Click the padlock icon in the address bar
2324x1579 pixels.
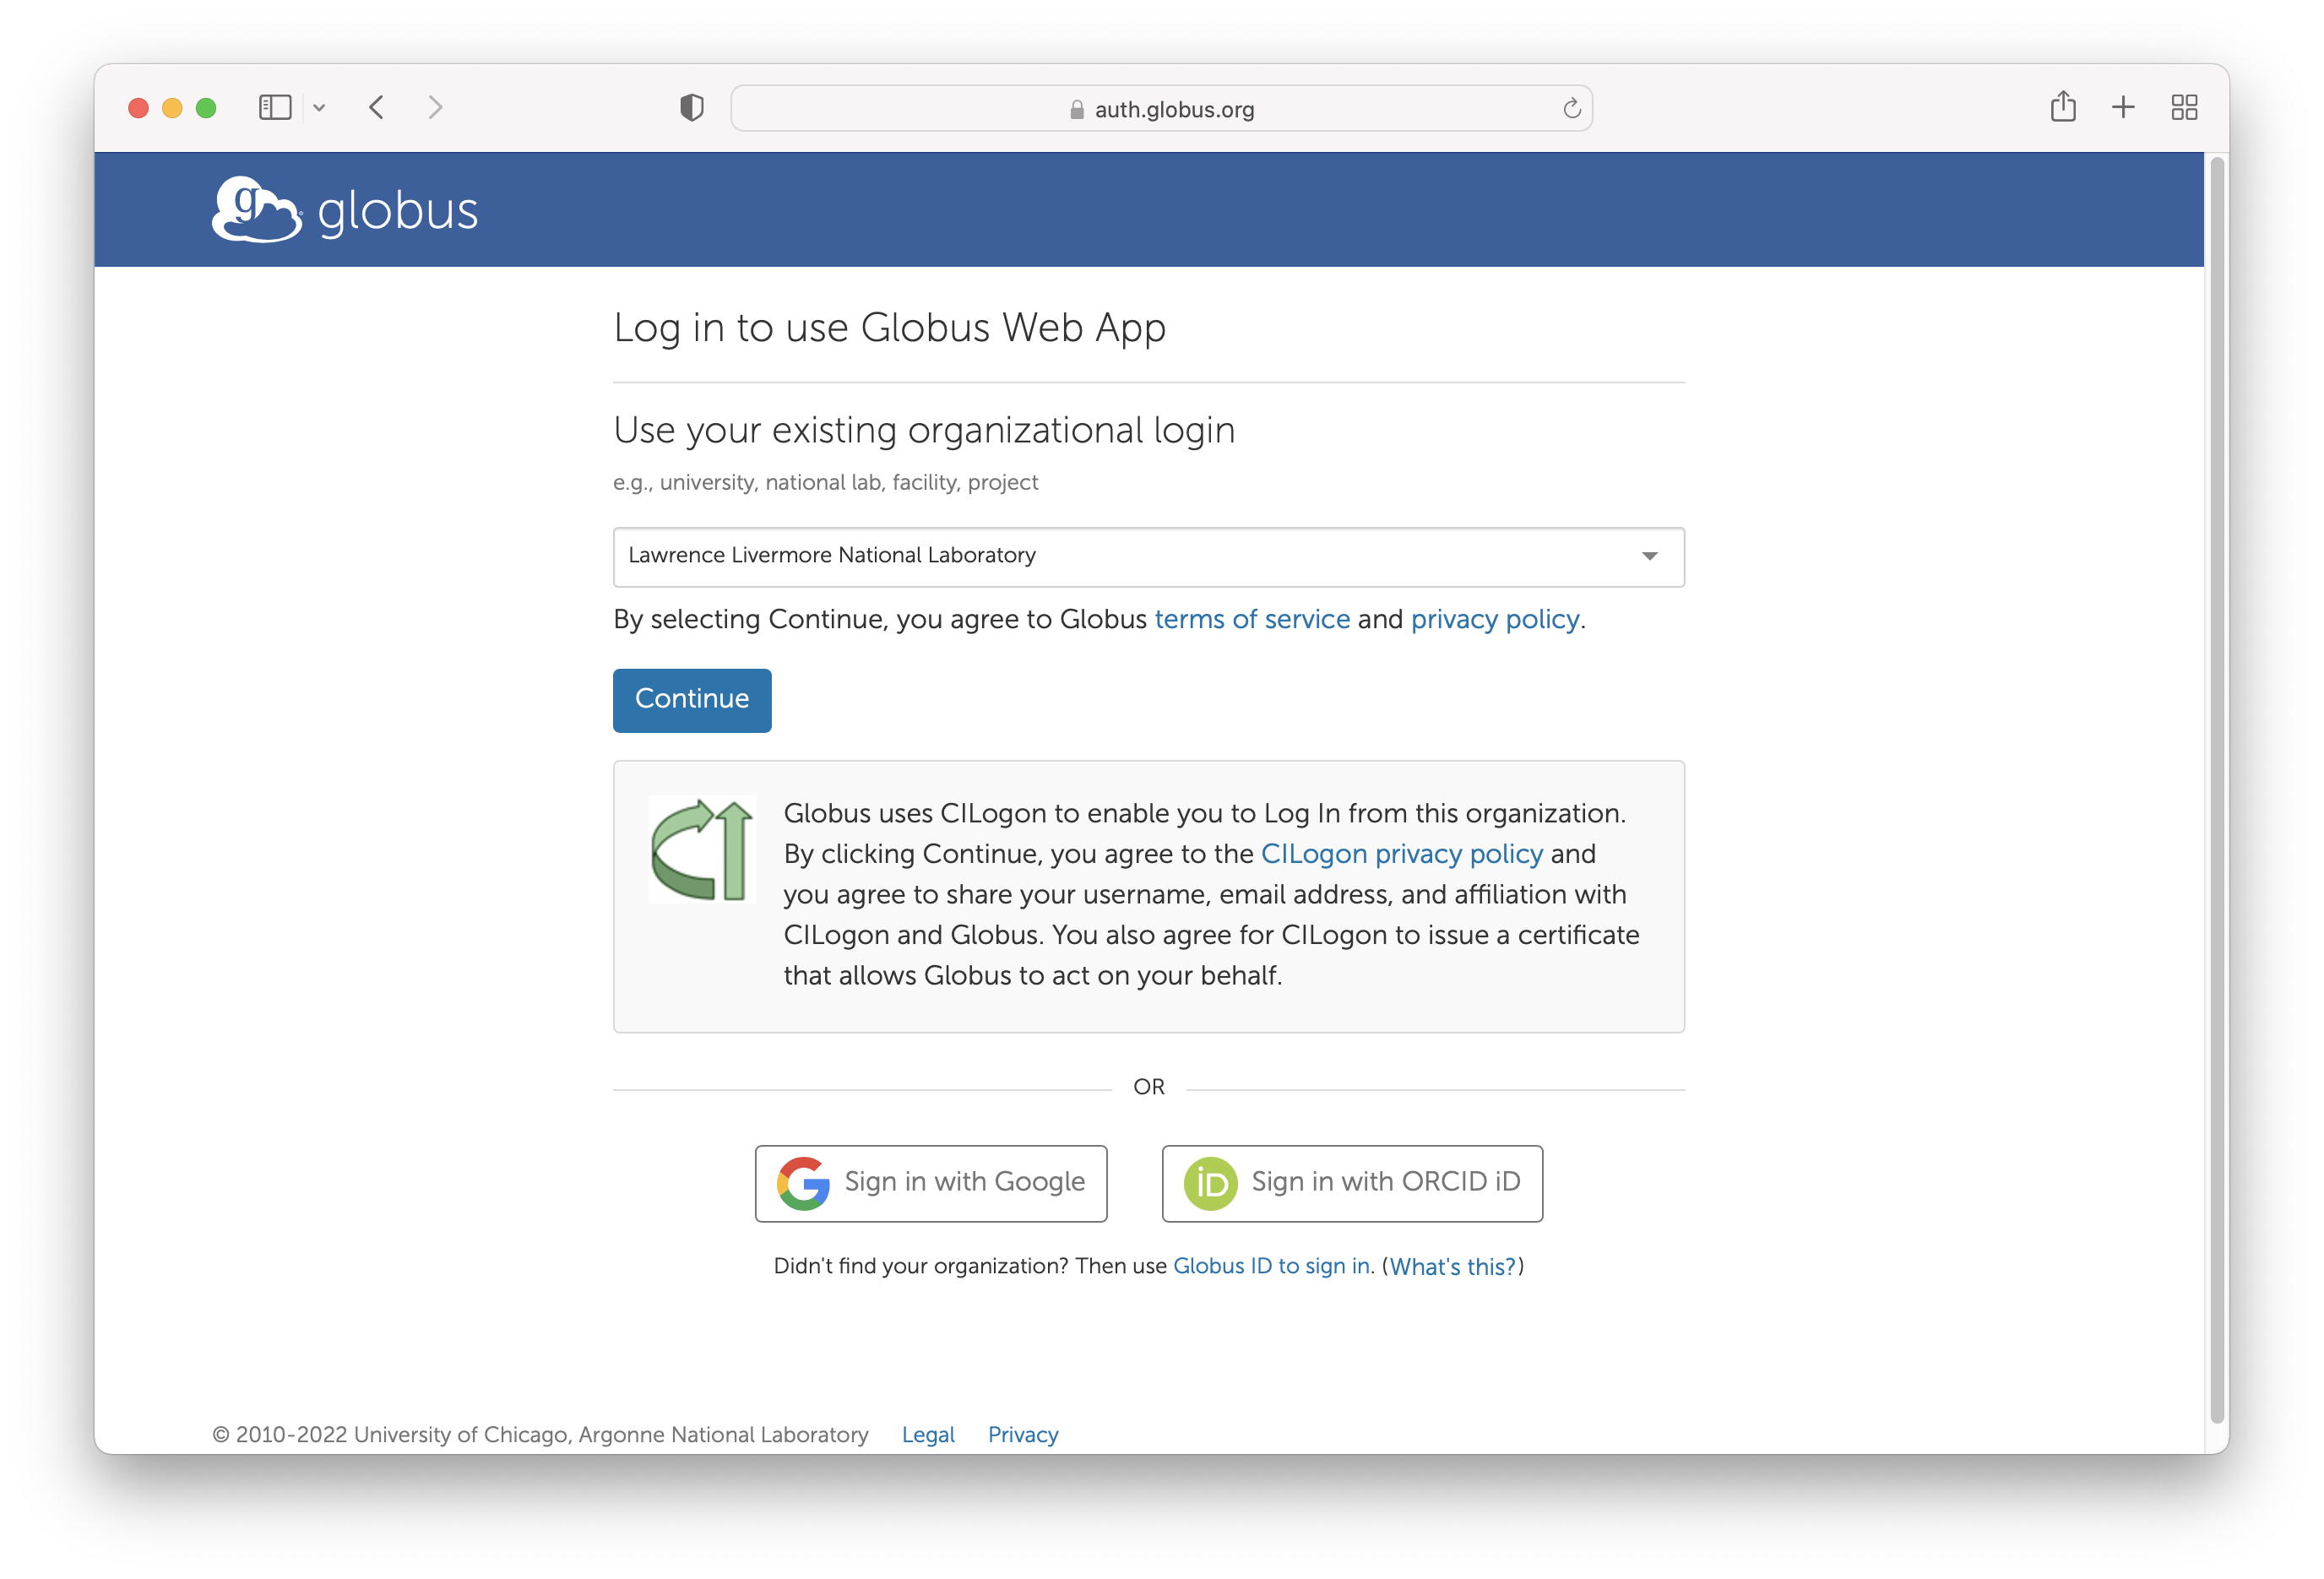click(x=1076, y=109)
